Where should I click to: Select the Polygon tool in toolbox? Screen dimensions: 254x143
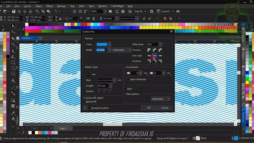(13, 74)
